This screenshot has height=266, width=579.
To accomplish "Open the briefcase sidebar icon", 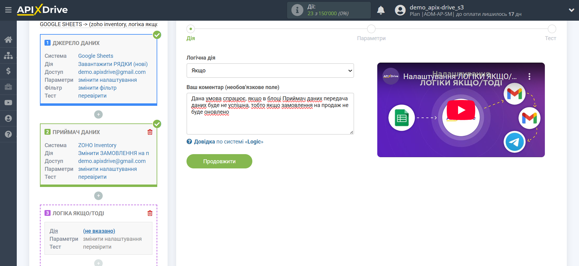I will (8, 87).
